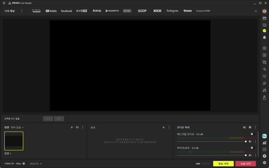Open the background music note icon
269x168 pixels.
pos(264,90)
